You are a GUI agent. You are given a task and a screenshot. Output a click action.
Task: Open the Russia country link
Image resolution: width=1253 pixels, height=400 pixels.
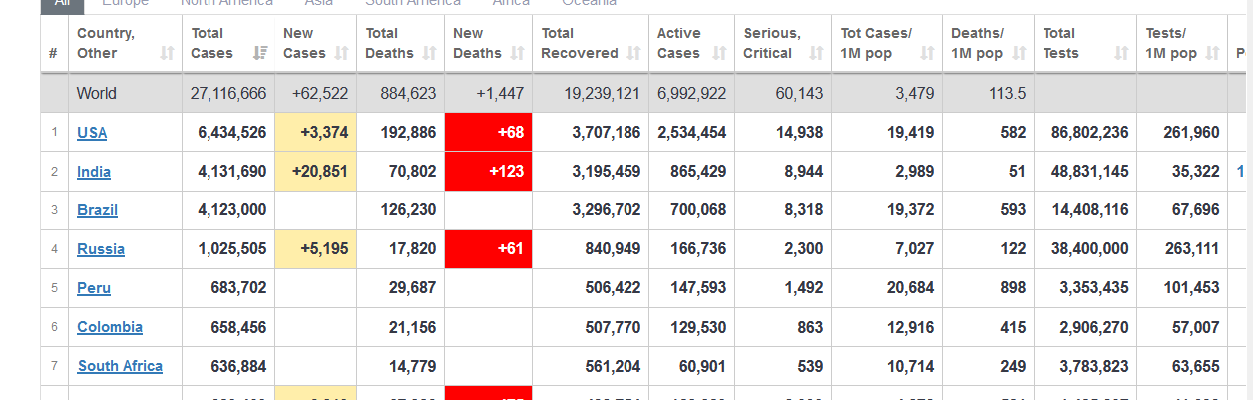(x=101, y=249)
